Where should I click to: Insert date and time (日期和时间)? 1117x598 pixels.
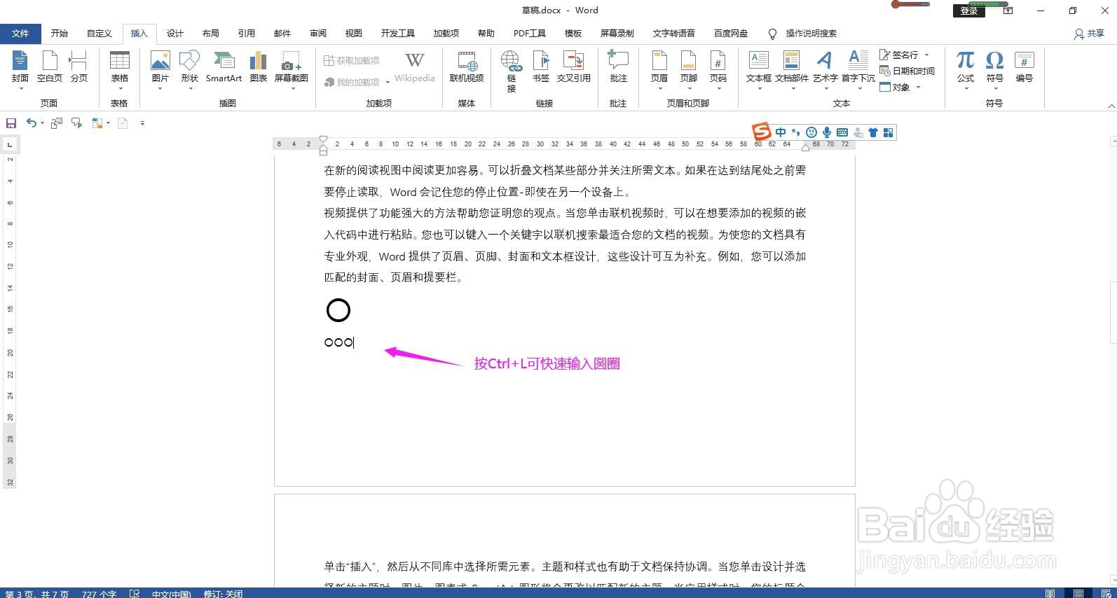point(907,71)
